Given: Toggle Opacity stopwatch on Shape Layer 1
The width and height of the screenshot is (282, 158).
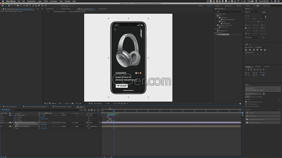Looking at the screenshot, I should [x=14, y=121].
